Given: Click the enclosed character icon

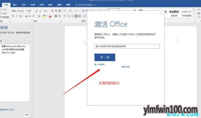Looking at the screenshot, I should coord(59,16).
